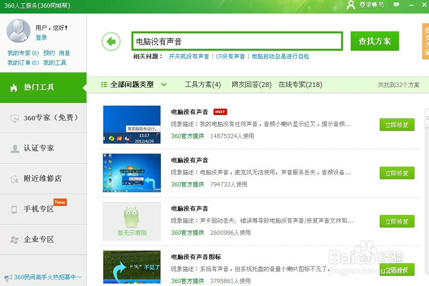The width and height of the screenshot is (429, 286).
Task: Expand the 全部问题类型 dropdown arrow
Action: (164, 85)
